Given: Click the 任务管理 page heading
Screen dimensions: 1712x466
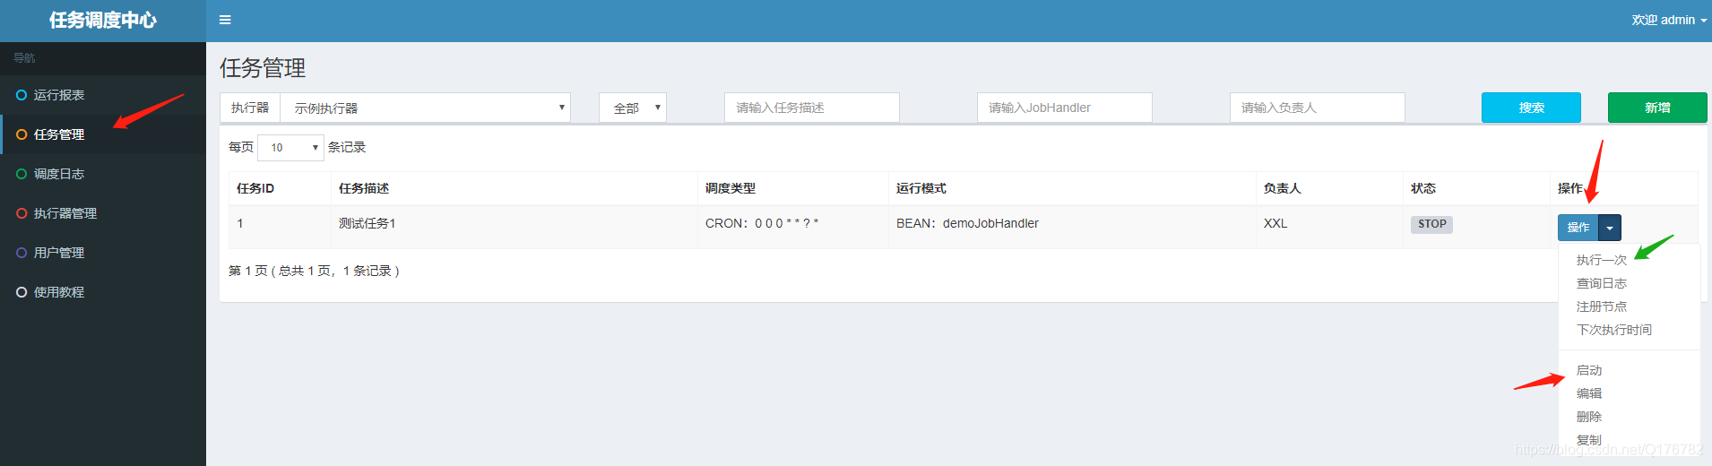Looking at the screenshot, I should click(263, 68).
